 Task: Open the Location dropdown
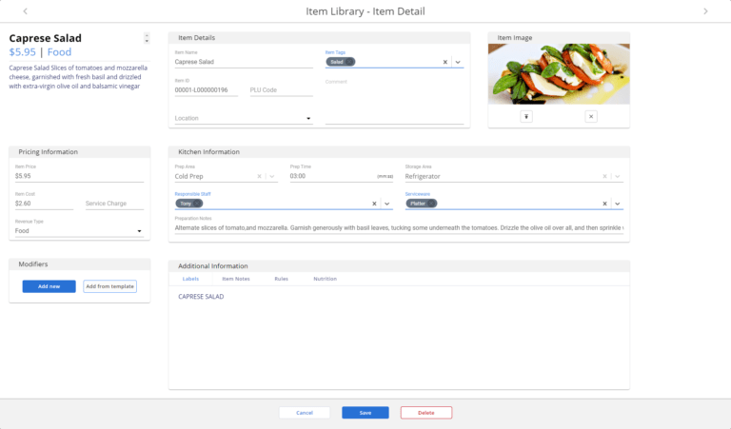tap(244, 118)
